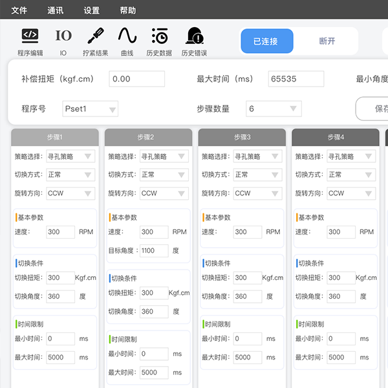Click 步骤3 最大时间 input field
Viewport: 388px width, 388px height.
point(248,358)
